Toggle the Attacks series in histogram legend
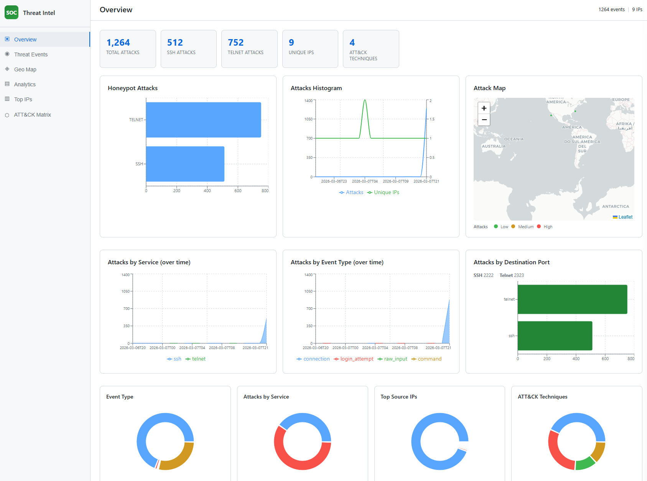This screenshot has height=481, width=647. [x=351, y=193]
